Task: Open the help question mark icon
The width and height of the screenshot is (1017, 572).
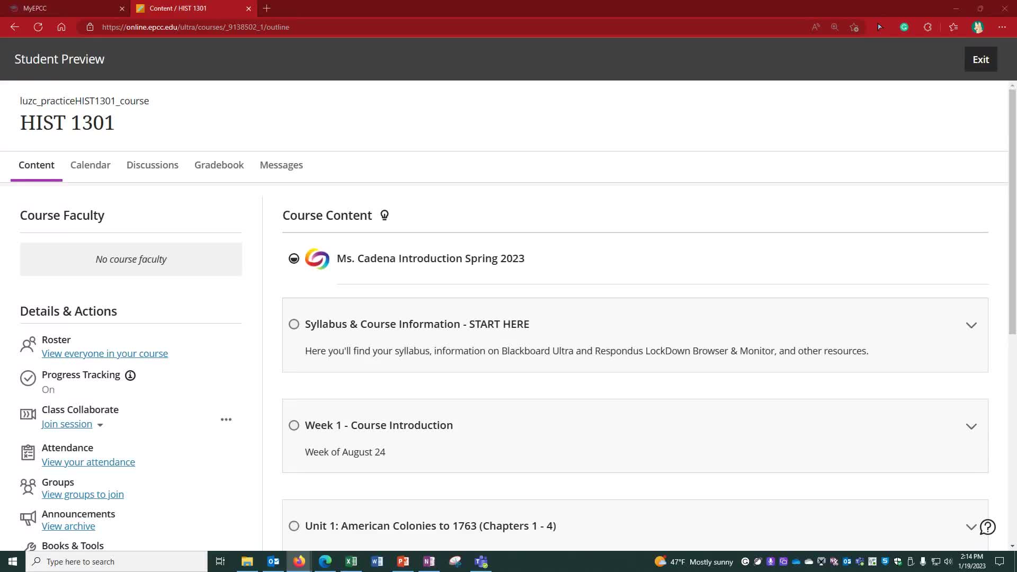Action: point(987,527)
